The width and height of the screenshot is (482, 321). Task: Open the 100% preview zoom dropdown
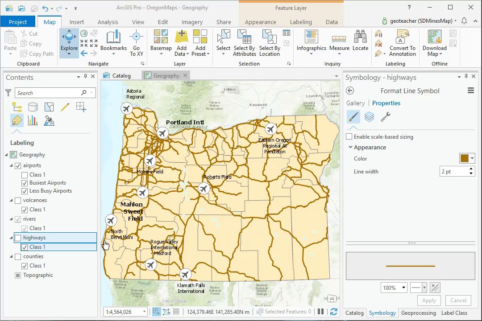[403, 288]
